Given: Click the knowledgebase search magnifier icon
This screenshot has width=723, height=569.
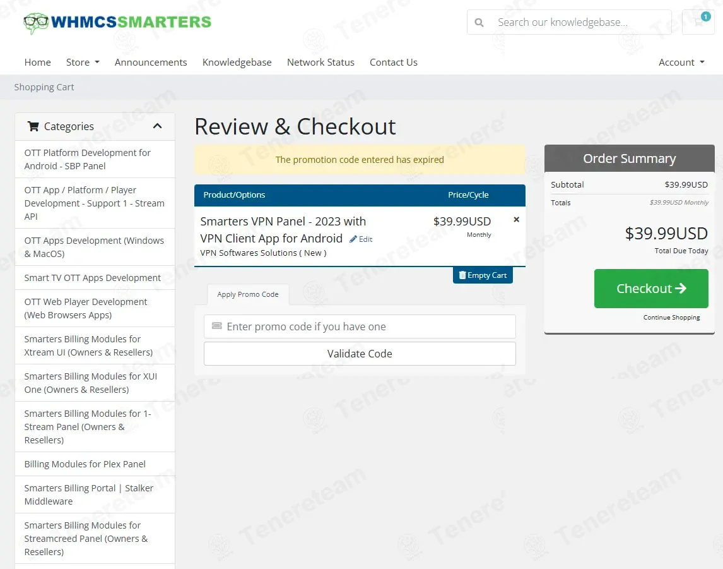Looking at the screenshot, I should pyautogui.click(x=479, y=22).
